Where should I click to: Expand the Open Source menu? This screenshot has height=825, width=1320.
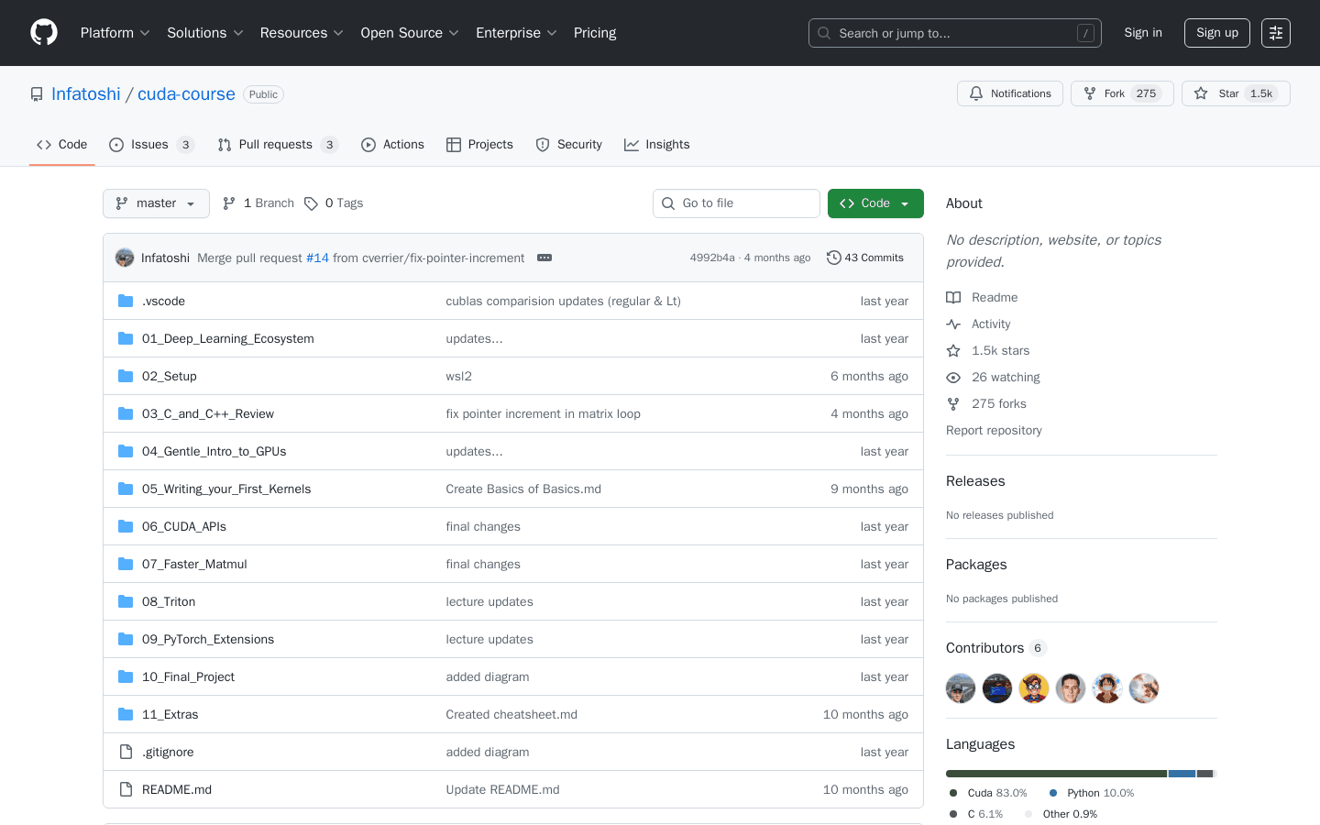point(410,33)
